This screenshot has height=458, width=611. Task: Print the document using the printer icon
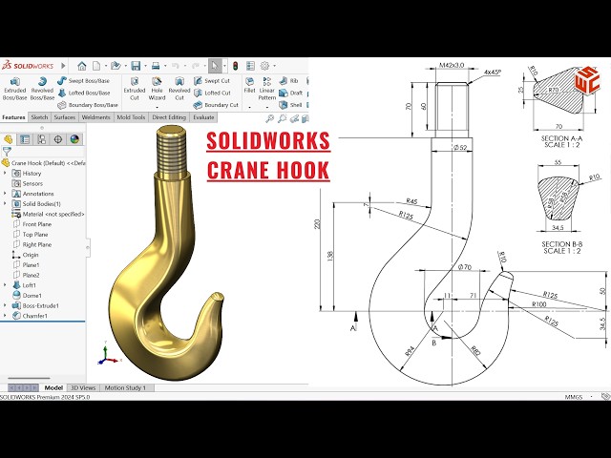[x=156, y=66]
